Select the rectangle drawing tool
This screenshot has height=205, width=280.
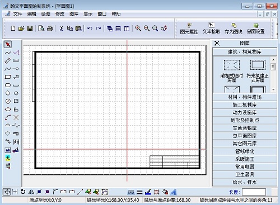click(x=8, y=77)
